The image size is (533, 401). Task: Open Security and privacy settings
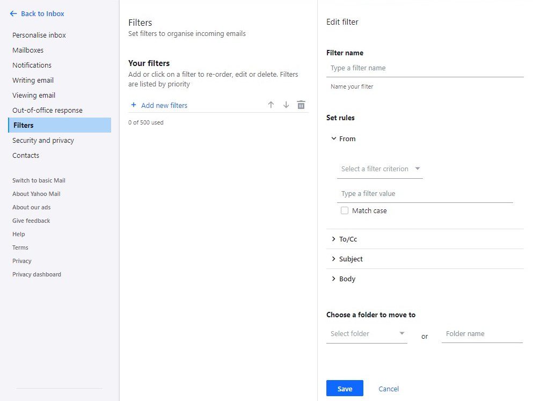(43, 140)
